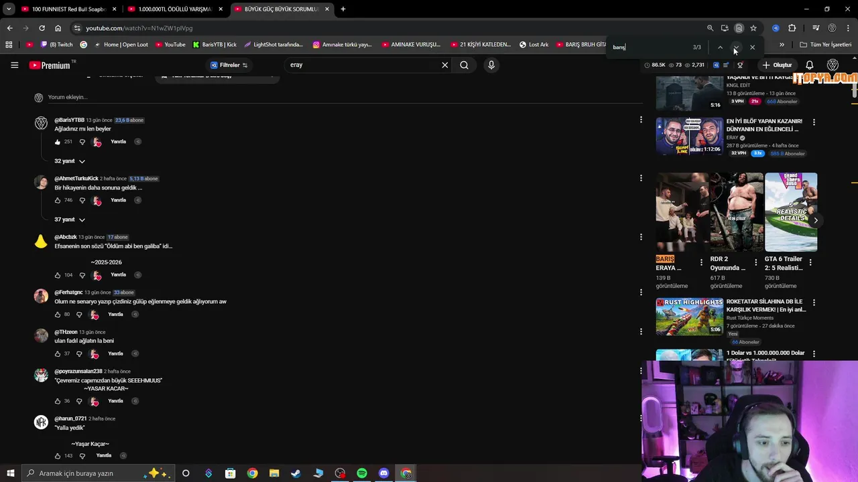Image resolution: width=858 pixels, height=482 pixels.
Task: Open the Oluştur create menu
Action: point(777,65)
